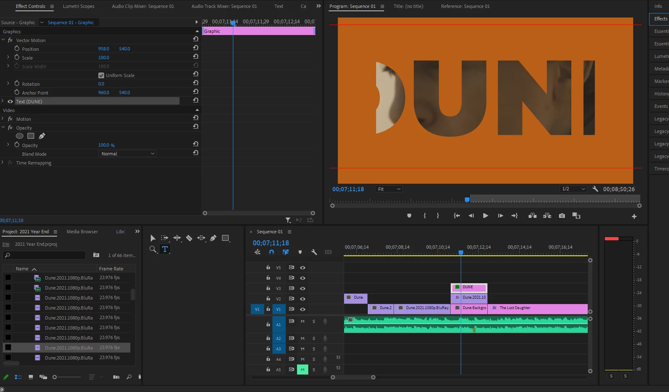This screenshot has width=669, height=392.
Task: Open the Audio Clip Mixer tab
Action: [143, 6]
